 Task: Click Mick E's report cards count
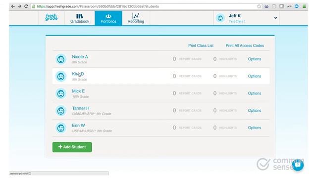[187, 93]
